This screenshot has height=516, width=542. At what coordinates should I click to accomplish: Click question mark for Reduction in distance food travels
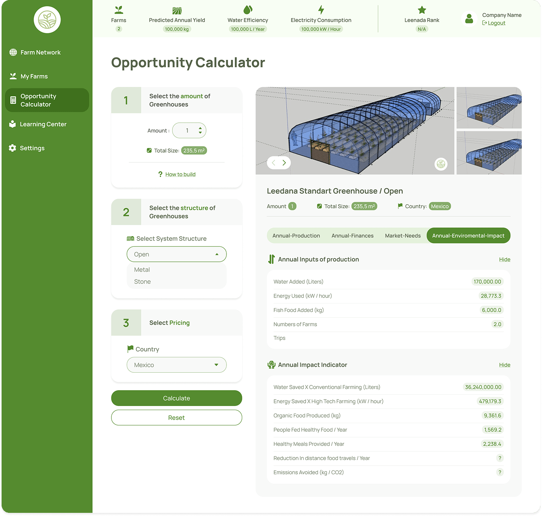pyautogui.click(x=500, y=458)
